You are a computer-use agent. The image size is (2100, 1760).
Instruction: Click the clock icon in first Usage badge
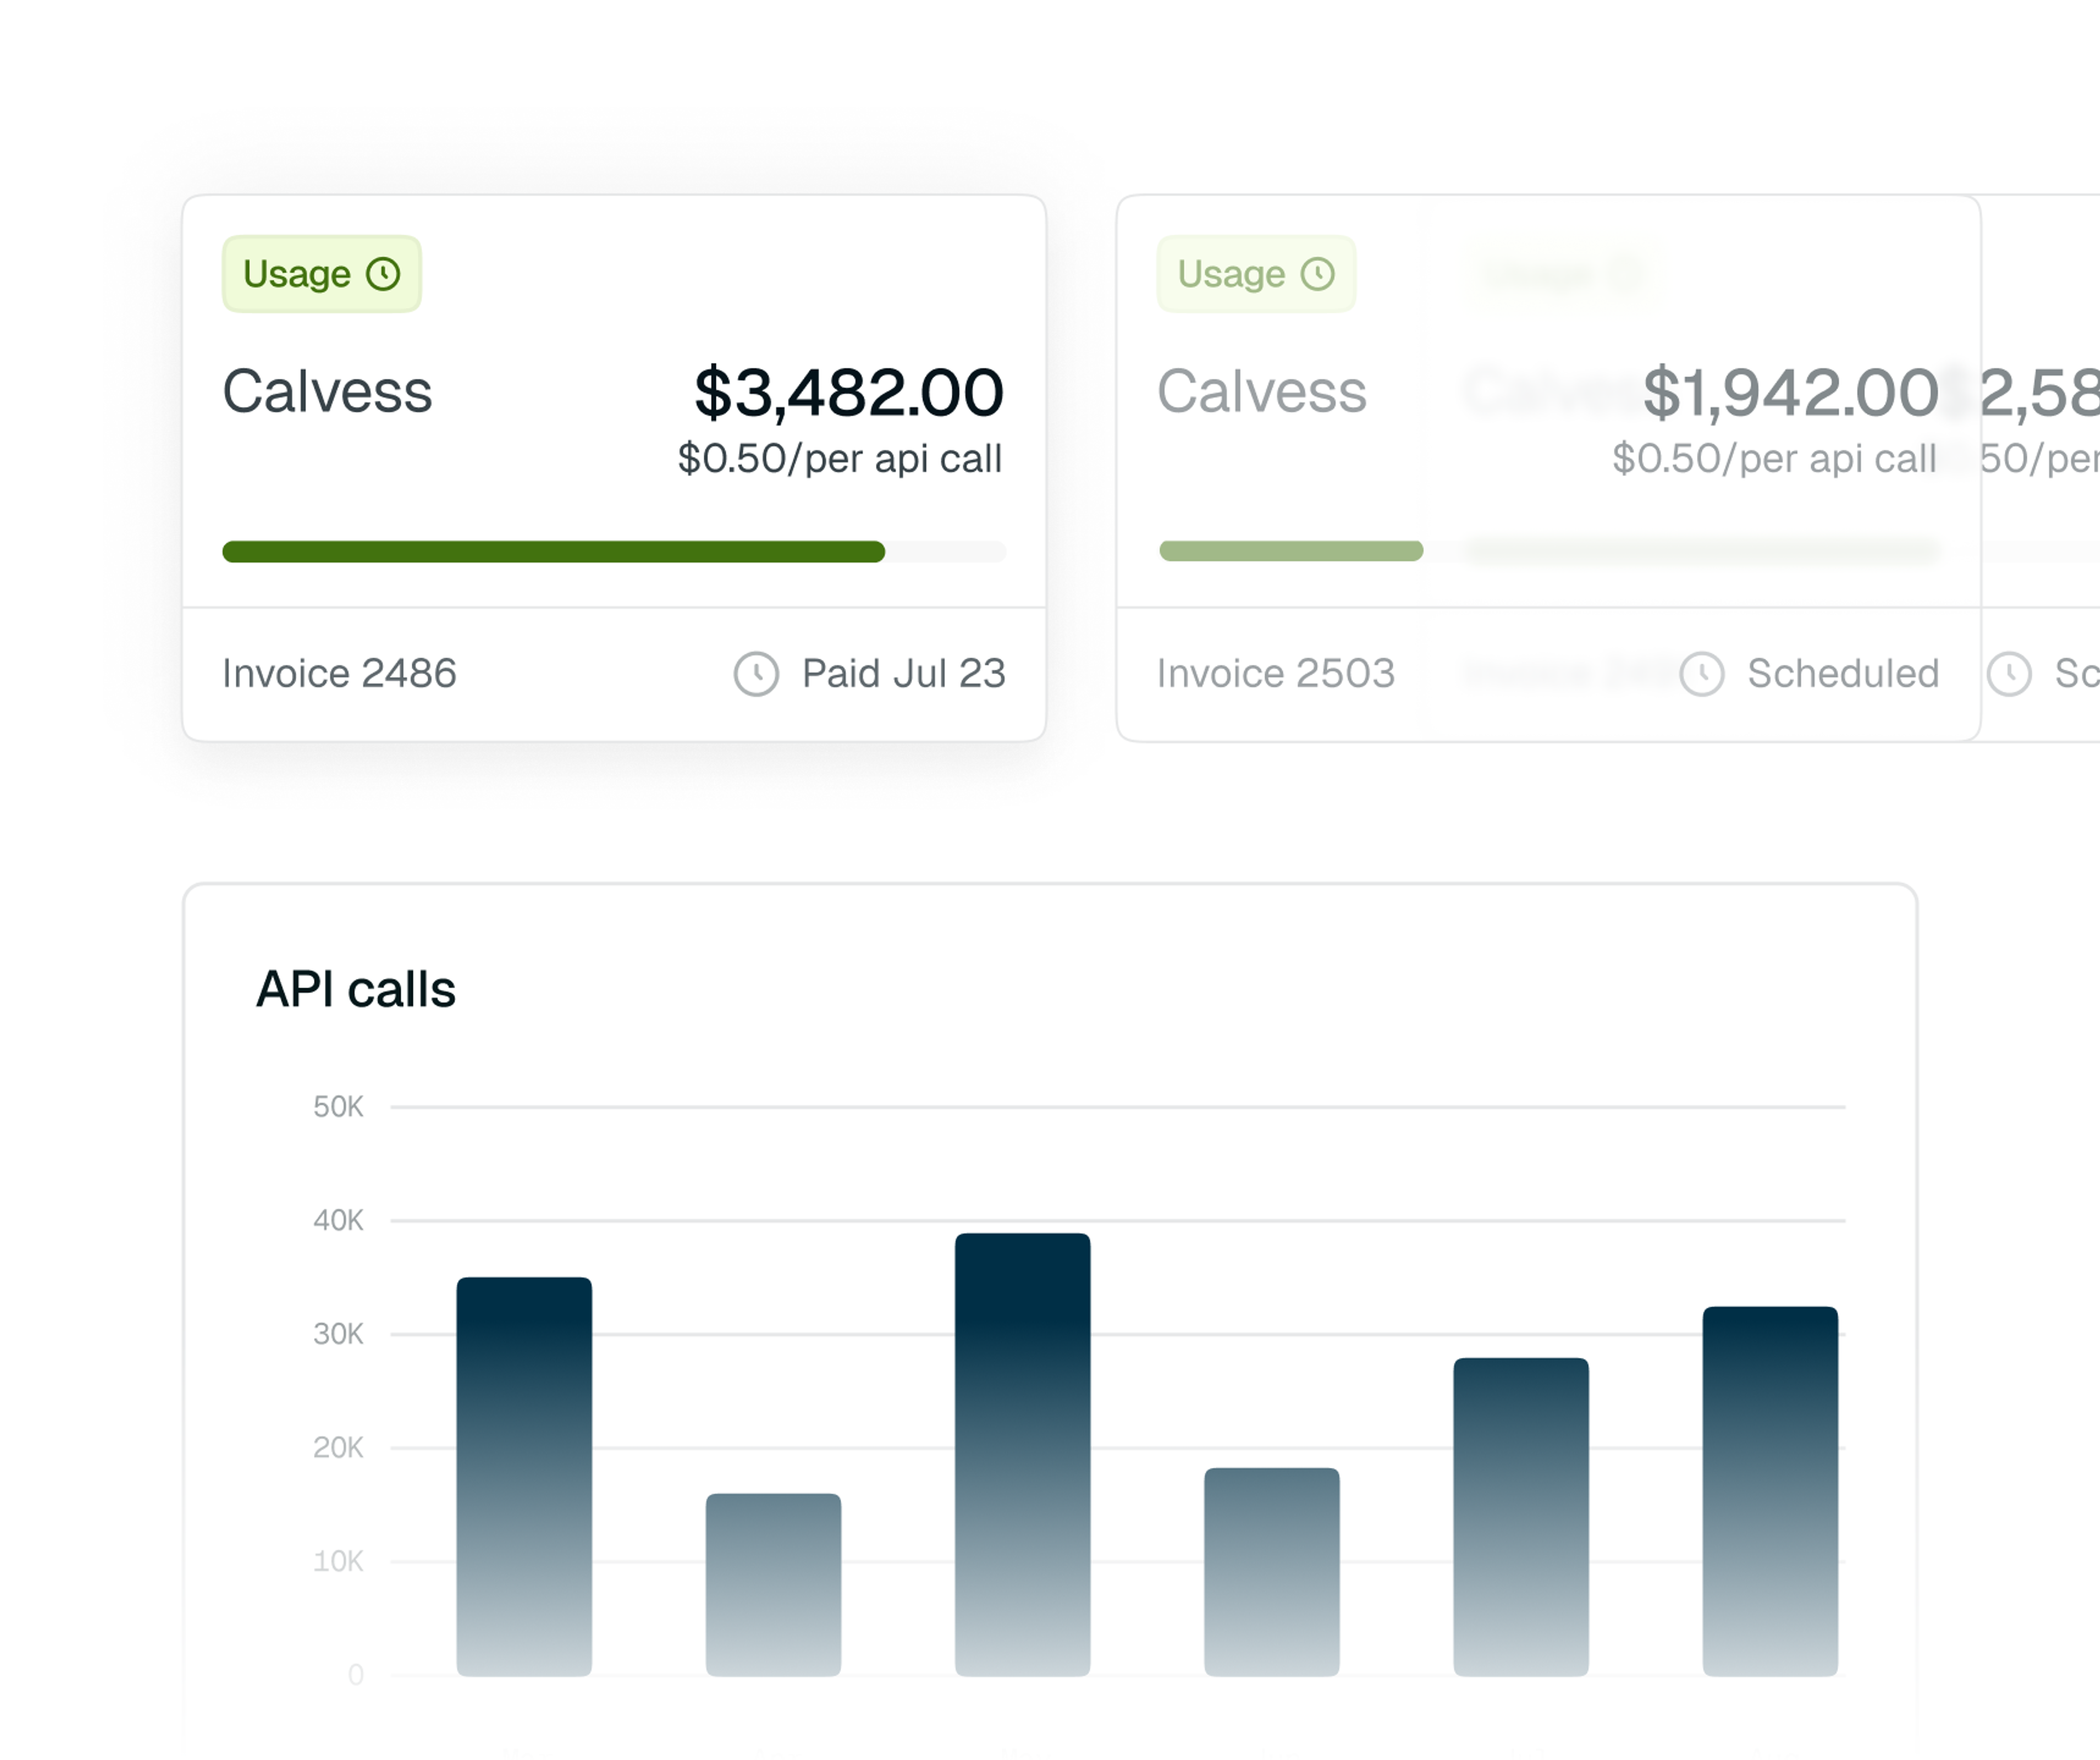pos(383,274)
